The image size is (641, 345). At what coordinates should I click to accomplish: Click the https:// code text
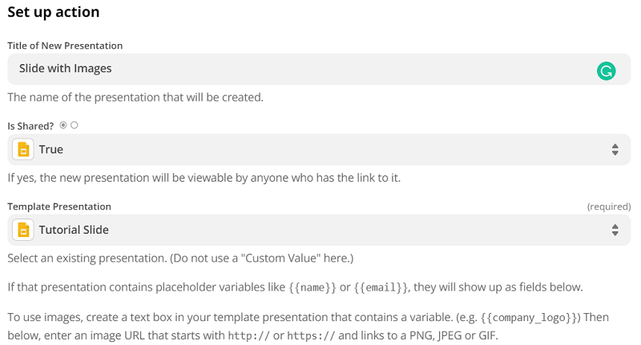tap(311, 336)
